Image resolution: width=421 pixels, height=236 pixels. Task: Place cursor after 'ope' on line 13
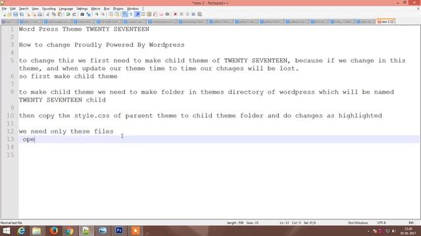[35, 139]
